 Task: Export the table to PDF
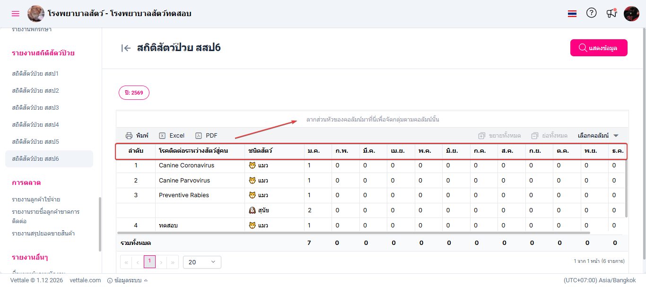pyautogui.click(x=206, y=136)
